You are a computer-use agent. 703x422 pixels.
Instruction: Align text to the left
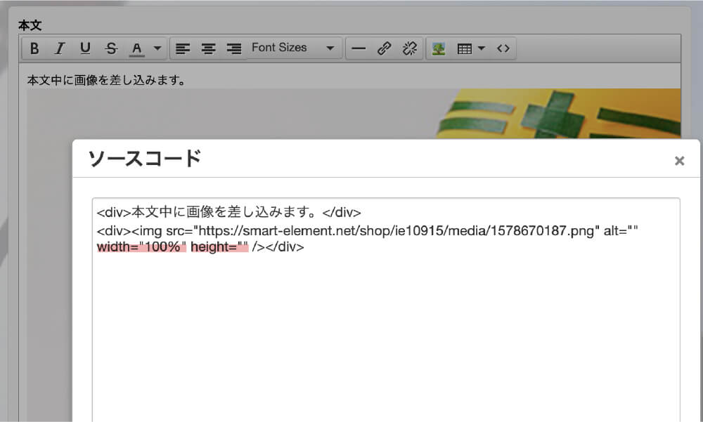183,48
